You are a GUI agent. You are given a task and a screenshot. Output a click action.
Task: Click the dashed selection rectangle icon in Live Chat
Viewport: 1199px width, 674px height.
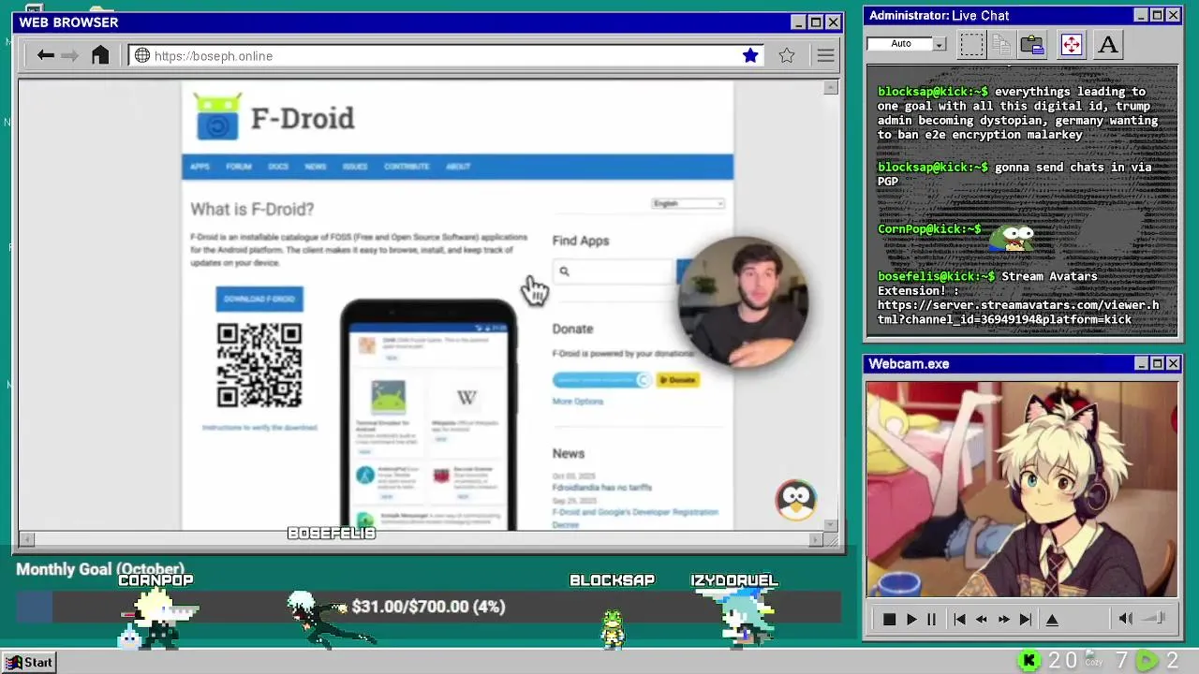[971, 44]
